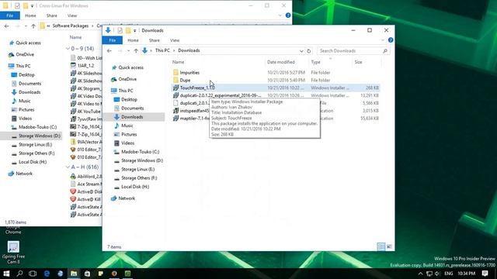Expand address bar history dropdown in Downloads

pyautogui.click(x=301, y=51)
